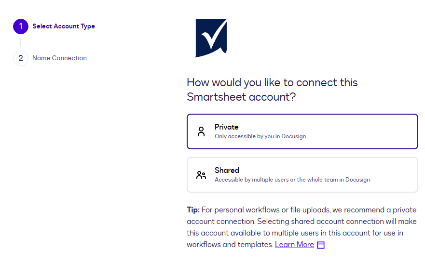
Task: Click the single-person icon beside Private
Action: [x=201, y=131]
